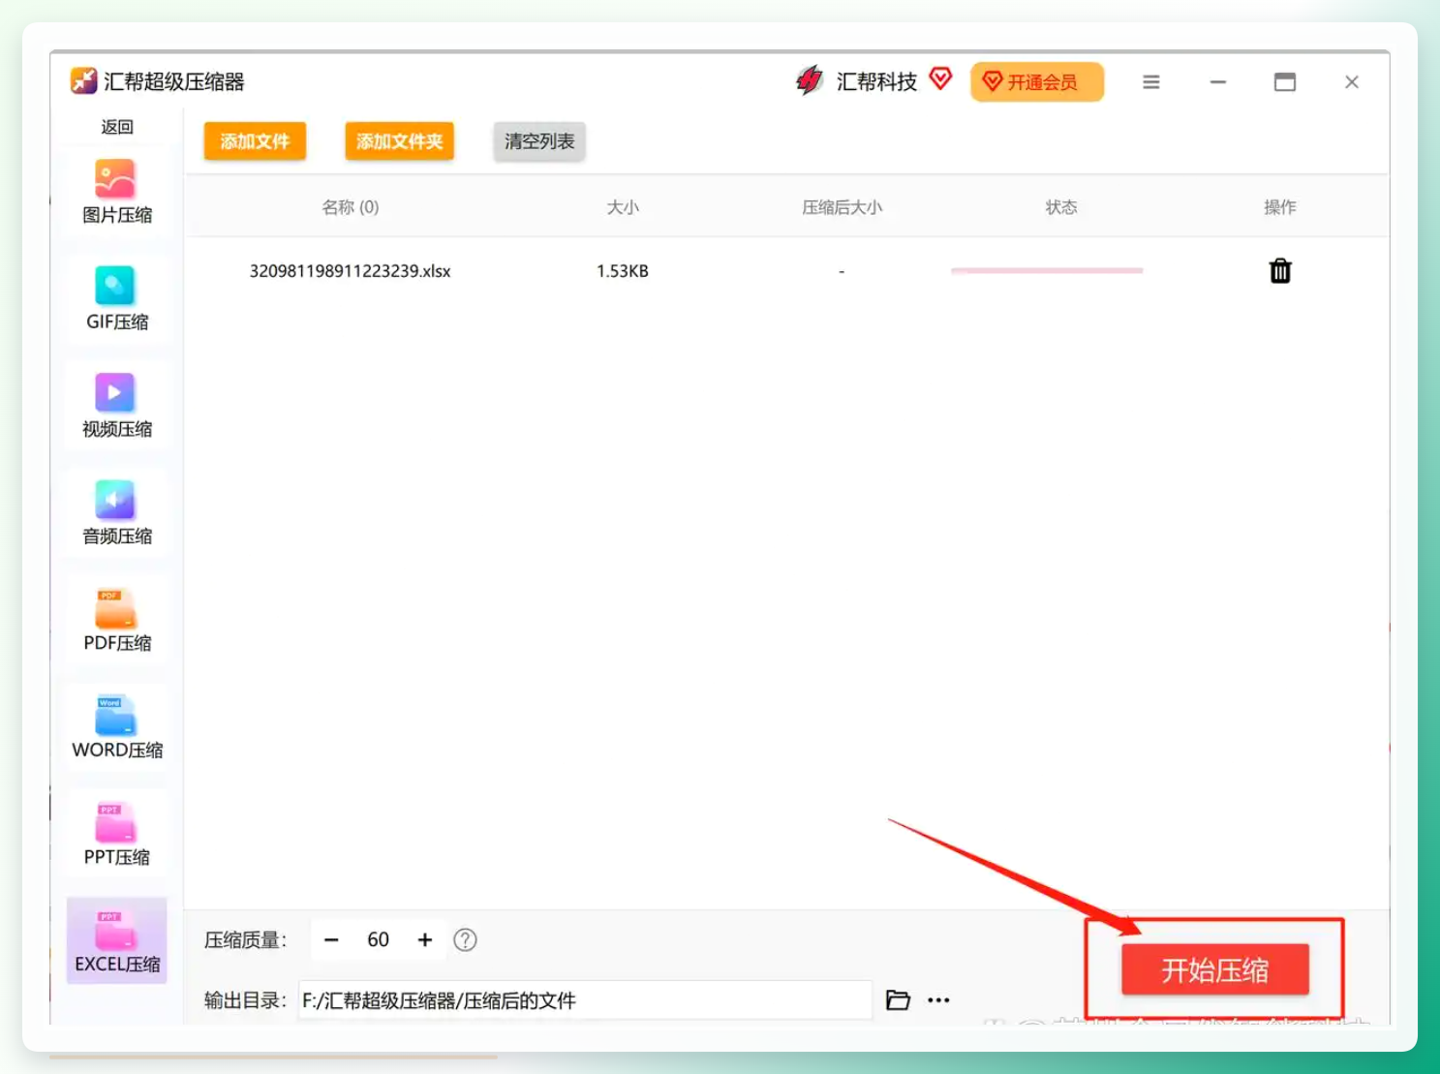The image size is (1440, 1074).
Task: Open the output folder icon
Action: pos(898,1000)
